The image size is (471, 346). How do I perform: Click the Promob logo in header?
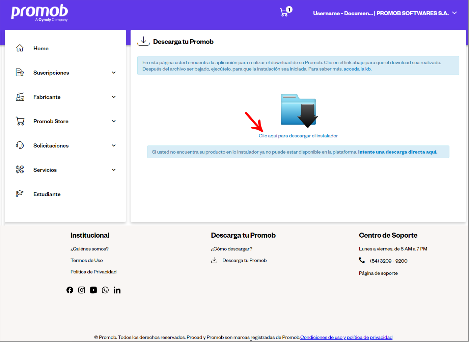pyautogui.click(x=39, y=13)
